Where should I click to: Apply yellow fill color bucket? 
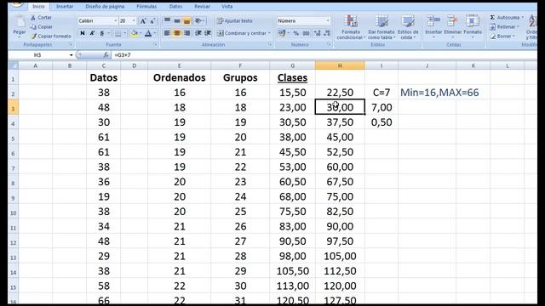135,33
